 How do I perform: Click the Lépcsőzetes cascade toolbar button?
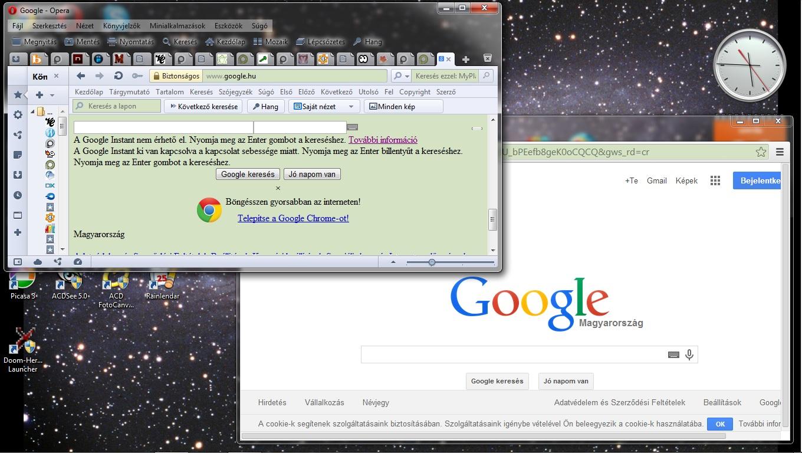pos(320,42)
